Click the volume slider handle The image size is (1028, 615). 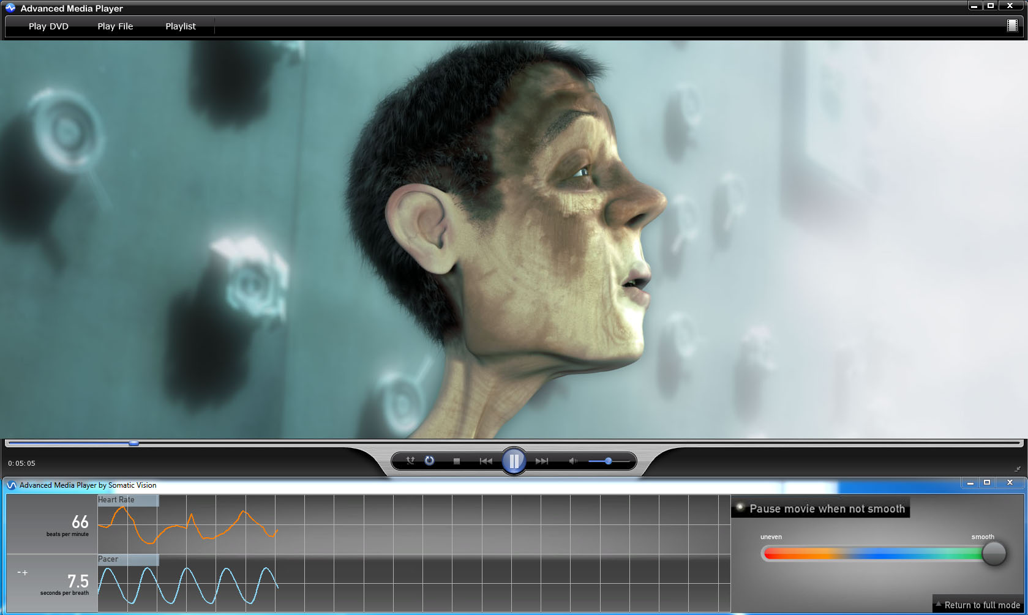(608, 461)
